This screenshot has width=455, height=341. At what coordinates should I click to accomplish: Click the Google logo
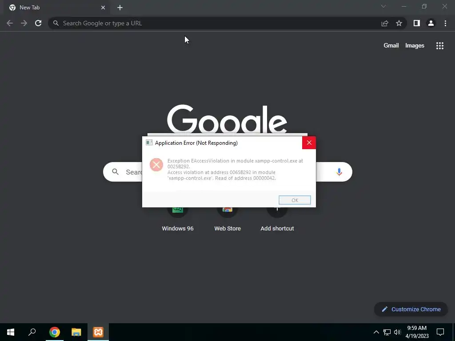(227, 119)
